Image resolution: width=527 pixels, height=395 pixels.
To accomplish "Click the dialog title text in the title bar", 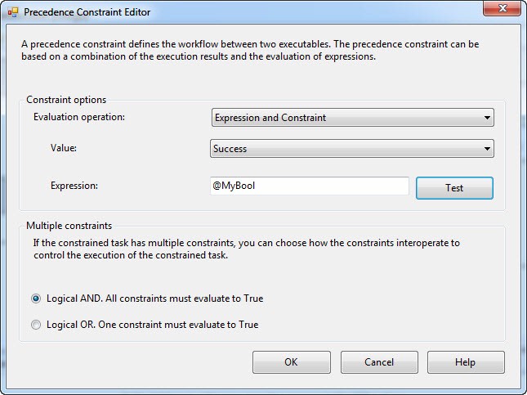I will [87, 12].
